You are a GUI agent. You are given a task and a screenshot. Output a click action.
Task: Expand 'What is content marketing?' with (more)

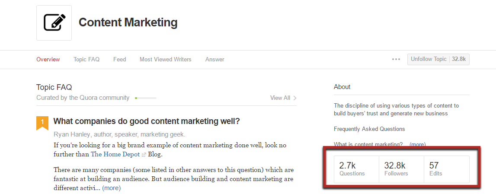coord(418,144)
